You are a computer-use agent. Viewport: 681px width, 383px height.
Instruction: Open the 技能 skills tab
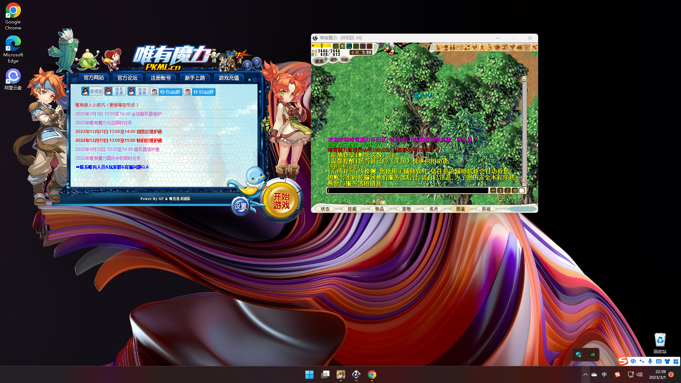click(x=352, y=209)
